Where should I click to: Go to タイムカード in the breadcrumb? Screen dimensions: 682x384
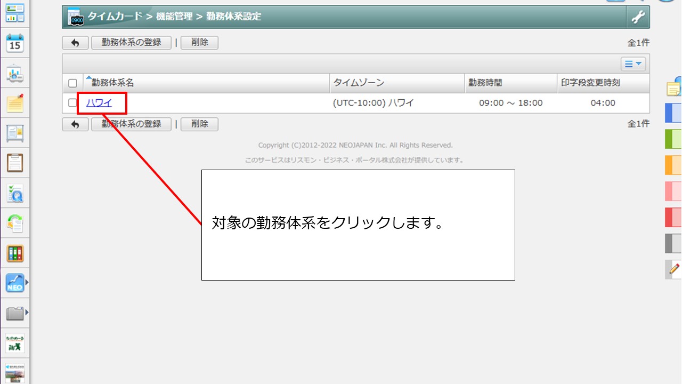pyautogui.click(x=115, y=17)
